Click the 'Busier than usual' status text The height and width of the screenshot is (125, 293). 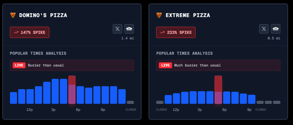46,65
